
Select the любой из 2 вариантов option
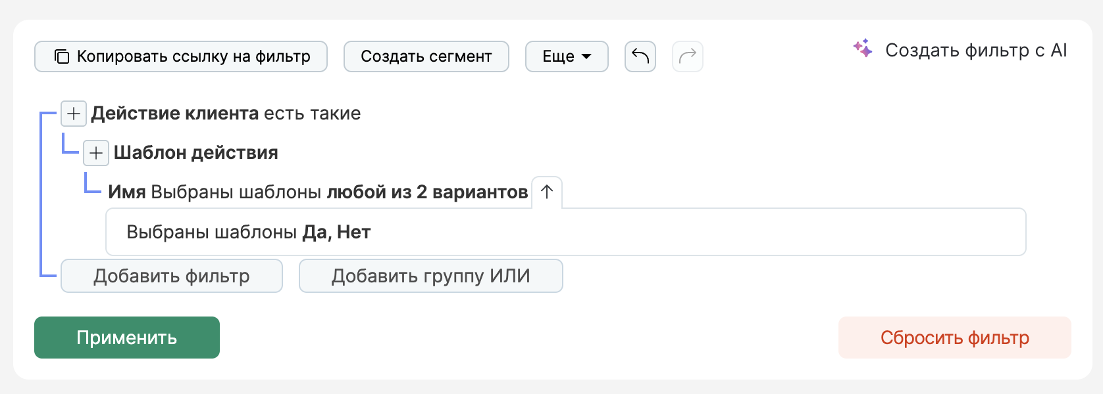[427, 192]
